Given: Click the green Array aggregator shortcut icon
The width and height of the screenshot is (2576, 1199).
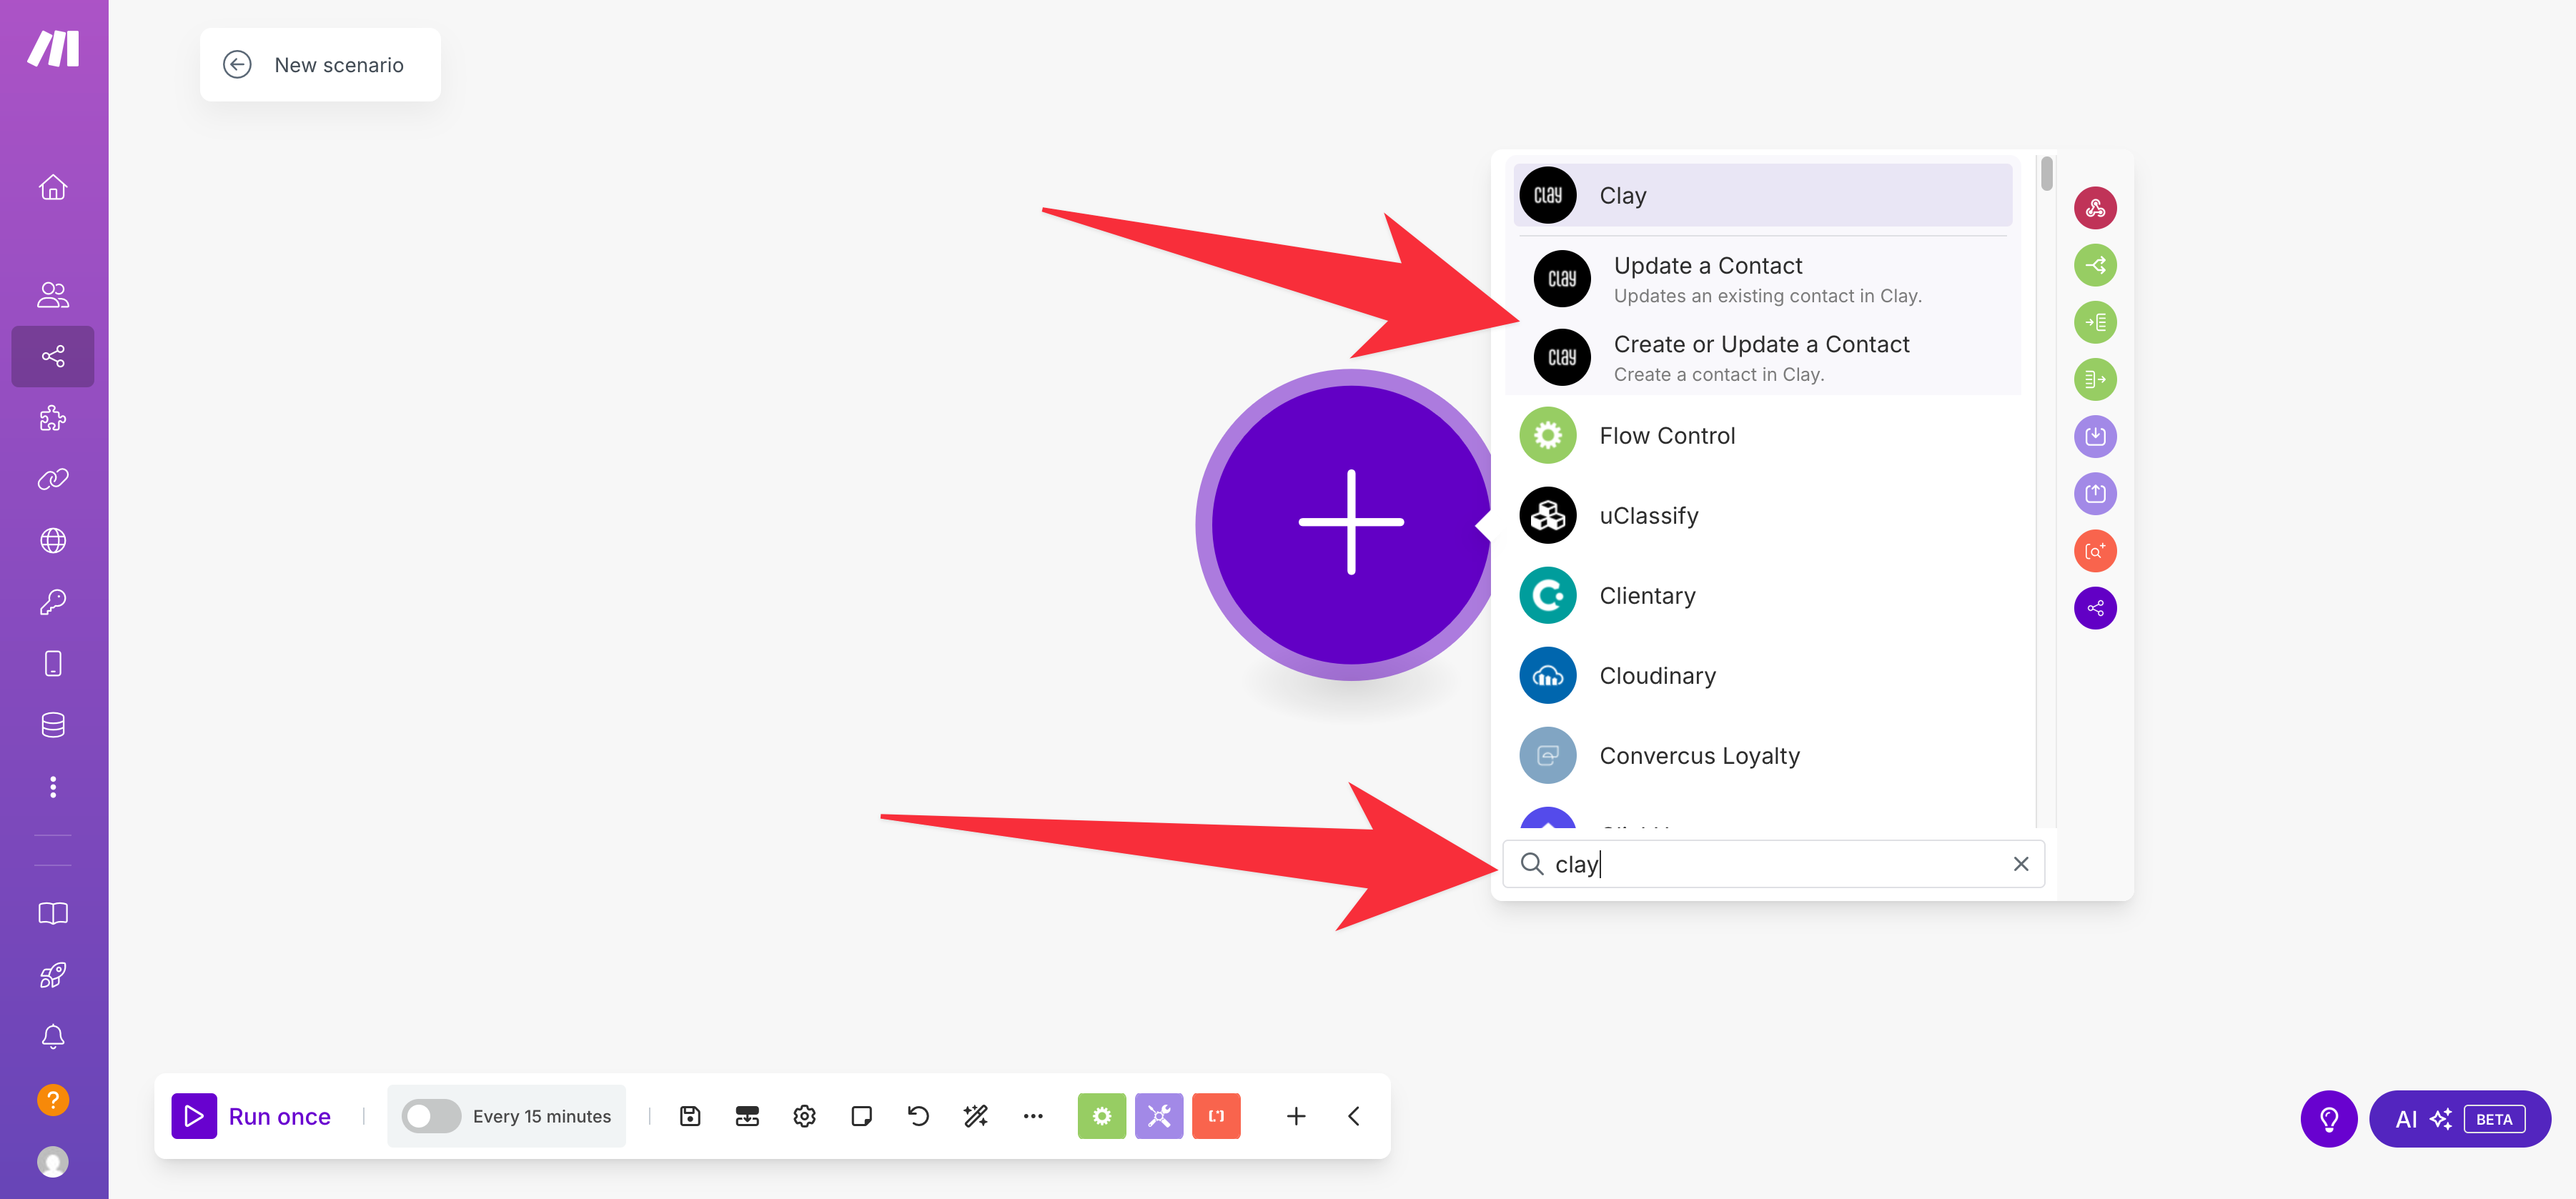Looking at the screenshot, I should click(2095, 379).
